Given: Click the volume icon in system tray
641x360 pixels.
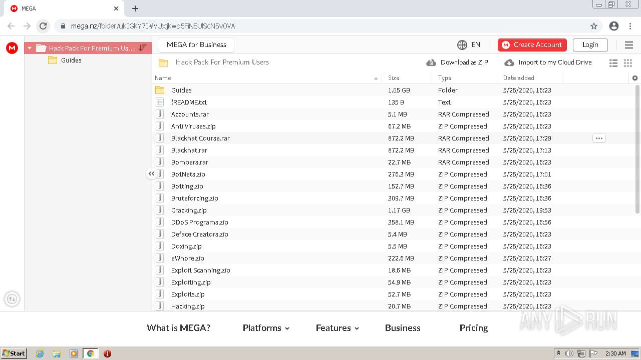Looking at the screenshot, I should (x=569, y=353).
